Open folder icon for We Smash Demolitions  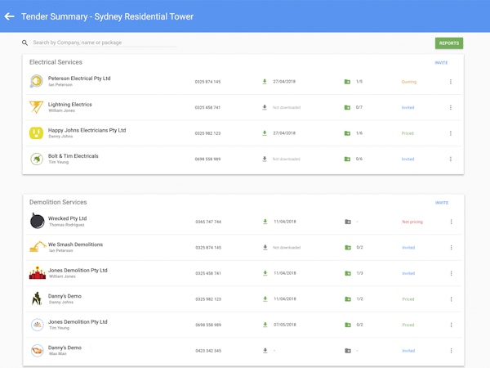pyautogui.click(x=348, y=247)
